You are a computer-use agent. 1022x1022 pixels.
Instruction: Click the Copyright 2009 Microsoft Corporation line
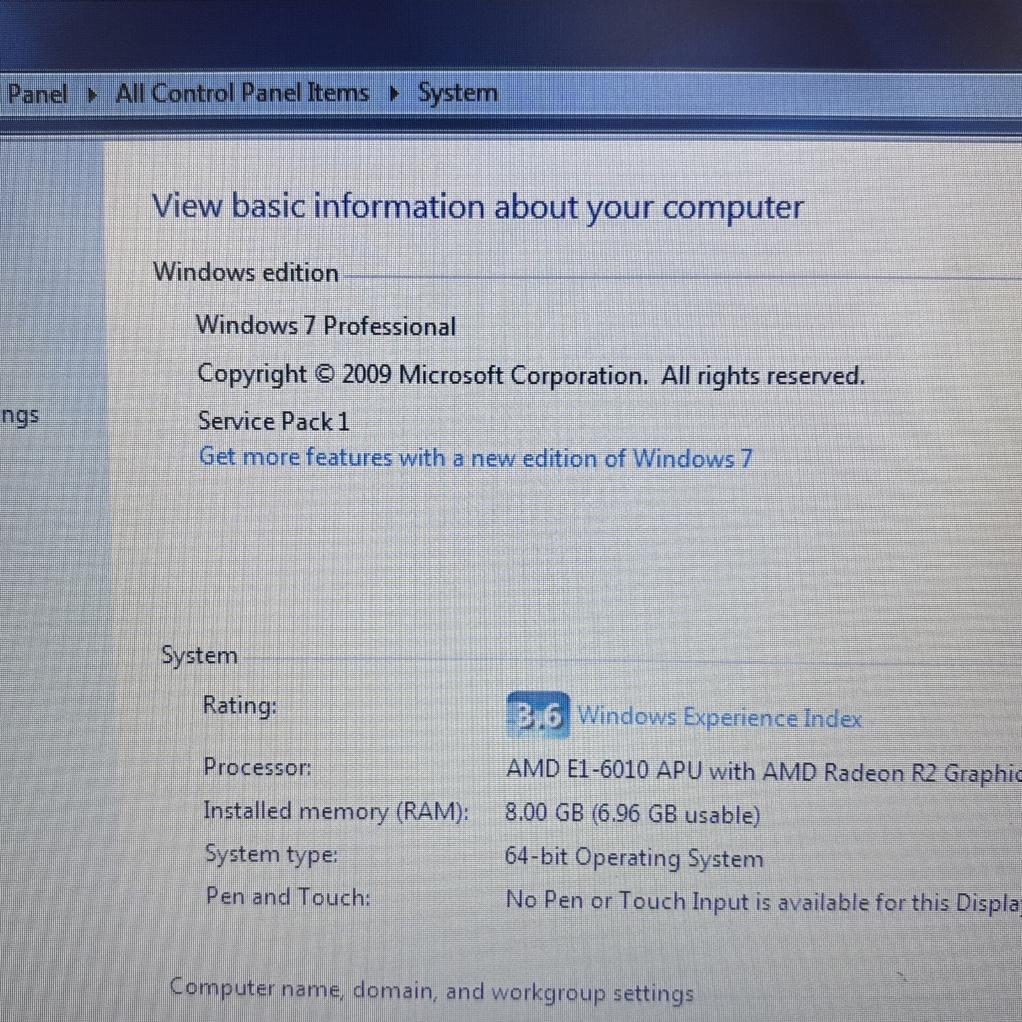click(x=531, y=375)
